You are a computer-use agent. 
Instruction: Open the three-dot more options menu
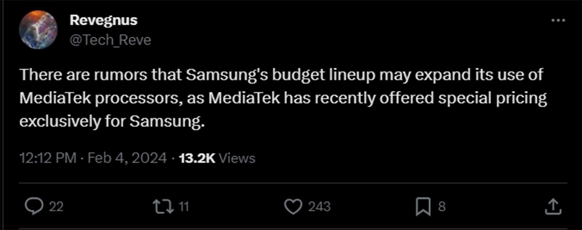558,20
